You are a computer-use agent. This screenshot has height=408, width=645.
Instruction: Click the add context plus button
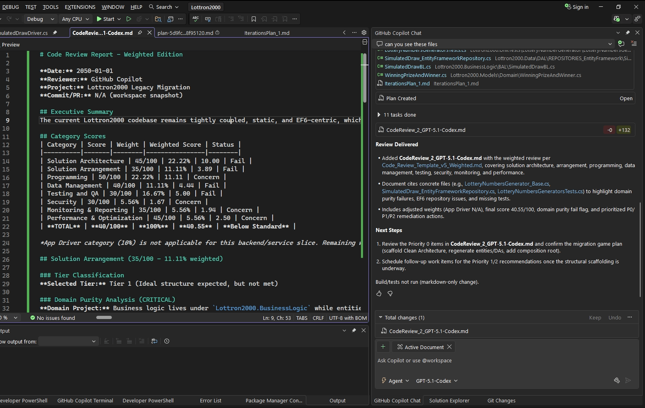click(383, 347)
